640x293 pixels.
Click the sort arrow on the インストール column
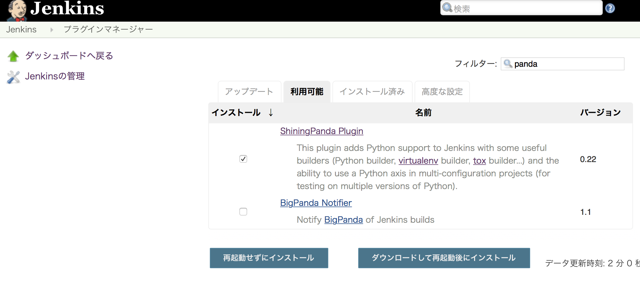(270, 112)
